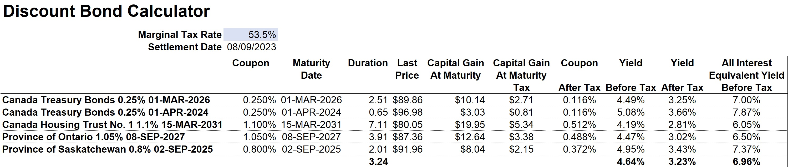Click the $19.95 capital gain cell
Viewport: 788px width, 167px height.
[470, 125]
